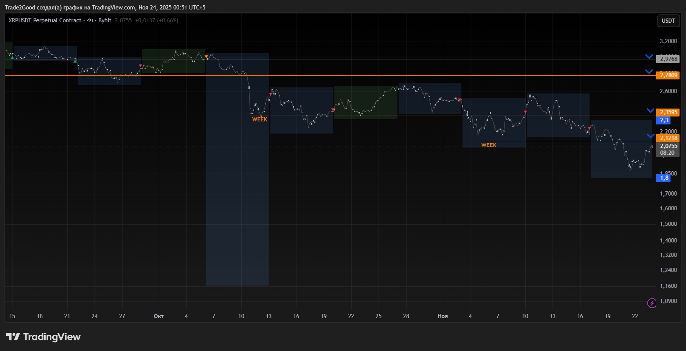686x351 pixels.
Task: Click the orange down-triangle marker near October 6
Action: pyautogui.click(x=206, y=57)
